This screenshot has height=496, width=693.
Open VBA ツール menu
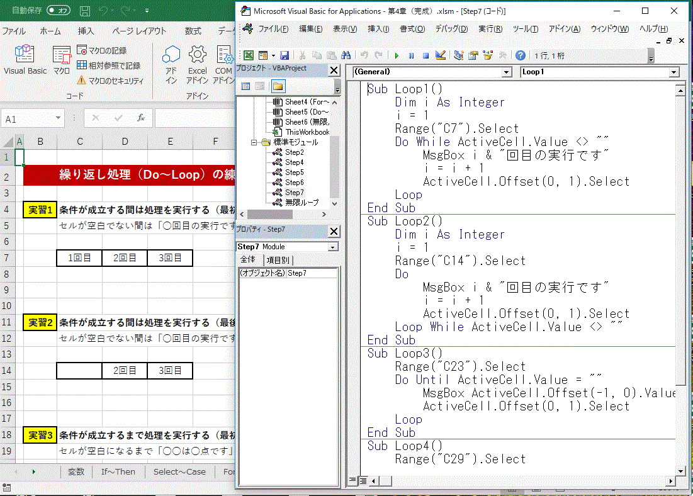[526, 29]
